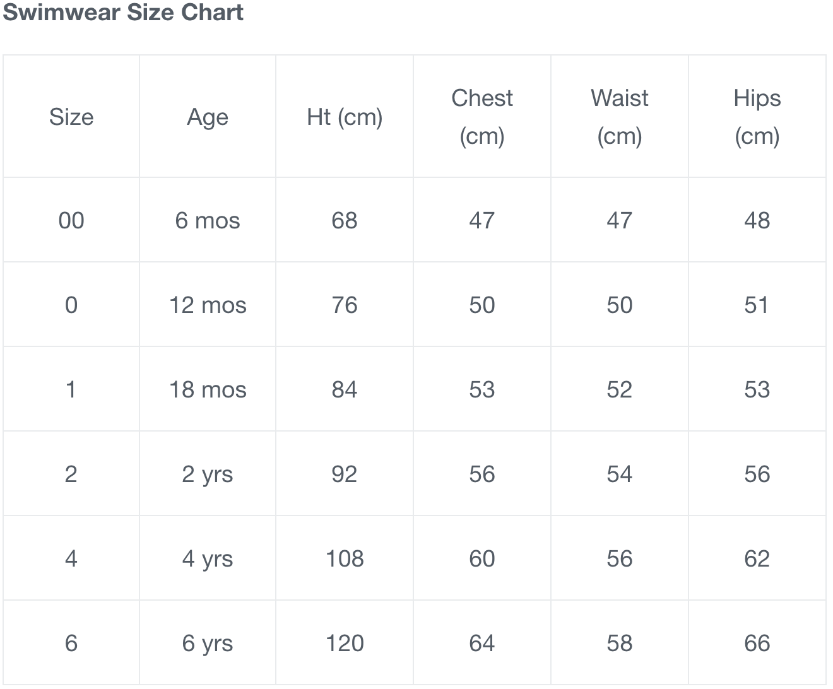This screenshot has height=689, width=833.
Task: Select the hips value 66
Action: pos(757,643)
